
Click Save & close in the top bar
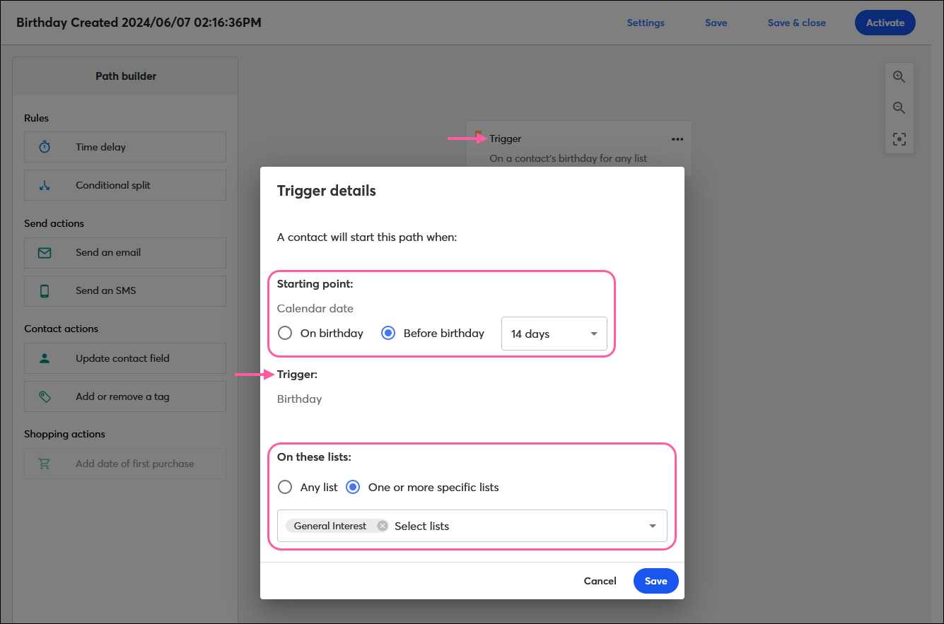796,23
